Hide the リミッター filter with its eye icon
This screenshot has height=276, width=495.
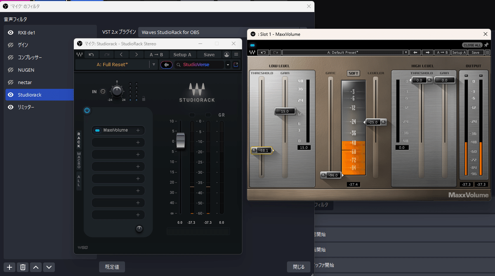pyautogui.click(x=12, y=107)
